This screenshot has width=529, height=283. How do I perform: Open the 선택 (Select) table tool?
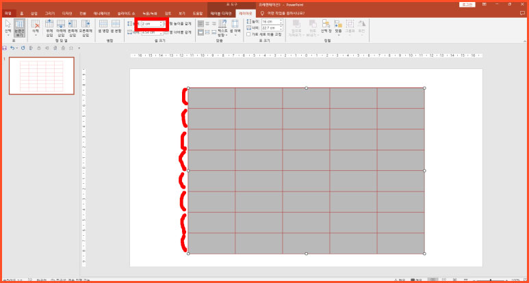point(8,27)
